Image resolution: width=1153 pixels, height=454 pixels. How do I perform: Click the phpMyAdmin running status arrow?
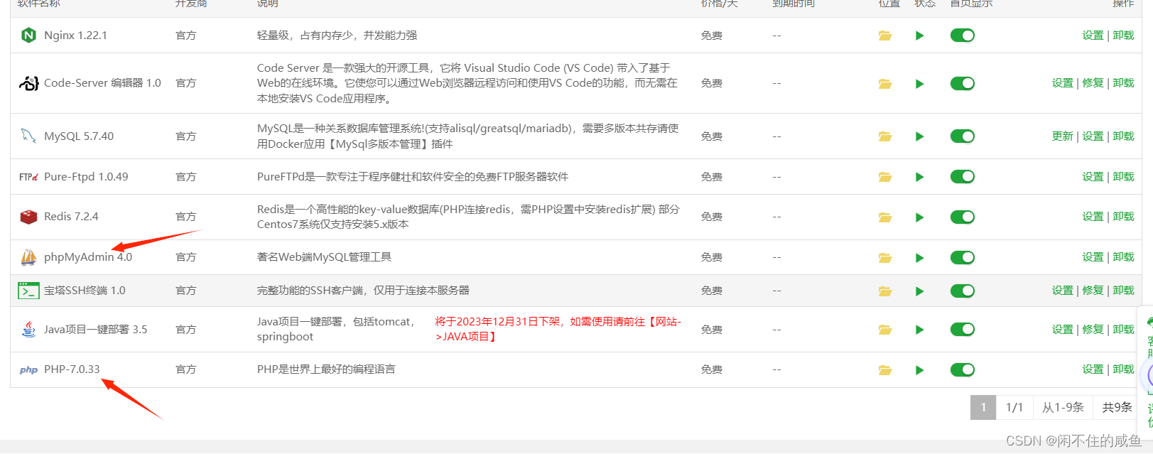click(920, 258)
